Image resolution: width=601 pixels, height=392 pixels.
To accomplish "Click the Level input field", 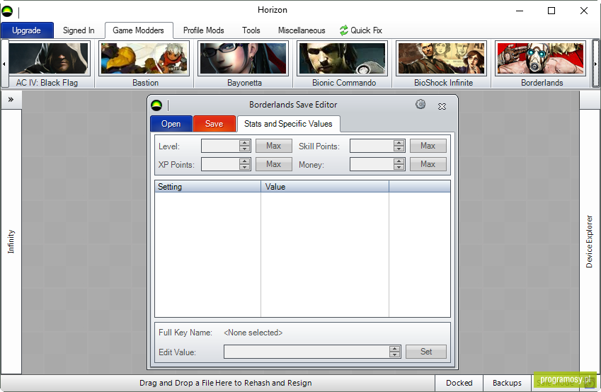I will [x=220, y=146].
